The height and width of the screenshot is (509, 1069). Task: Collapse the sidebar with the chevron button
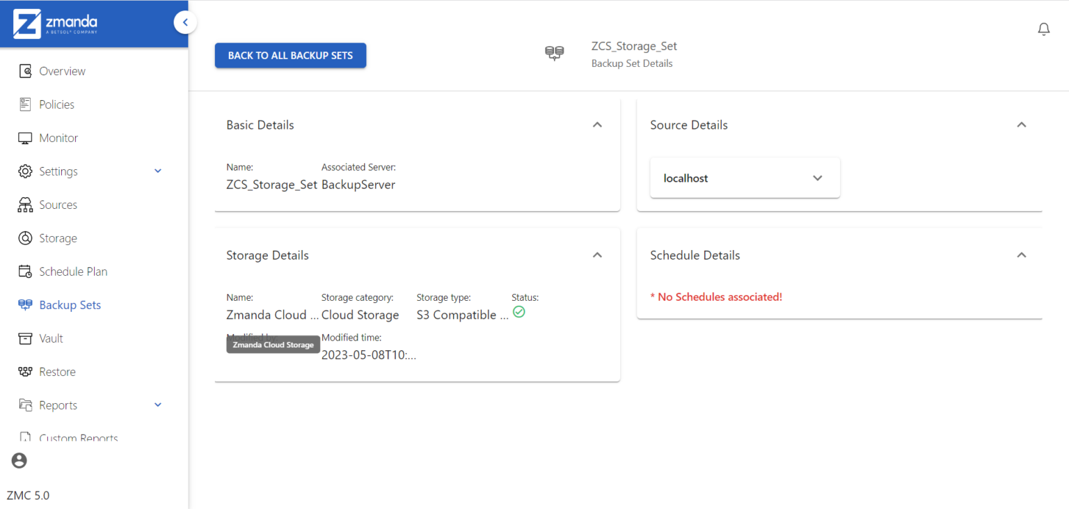tap(185, 22)
